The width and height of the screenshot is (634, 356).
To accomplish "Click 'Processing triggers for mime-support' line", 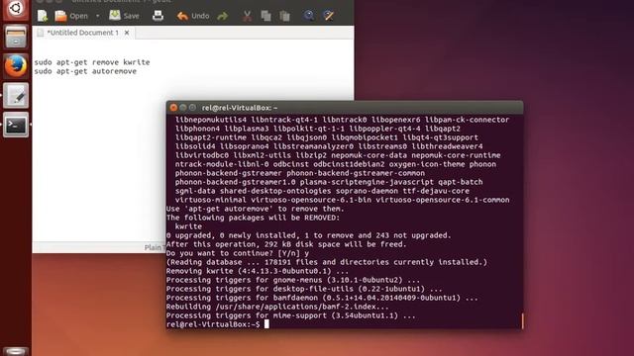I will [290, 315].
